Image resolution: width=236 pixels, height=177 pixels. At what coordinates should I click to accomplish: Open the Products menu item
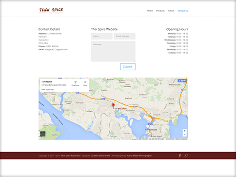point(160,11)
